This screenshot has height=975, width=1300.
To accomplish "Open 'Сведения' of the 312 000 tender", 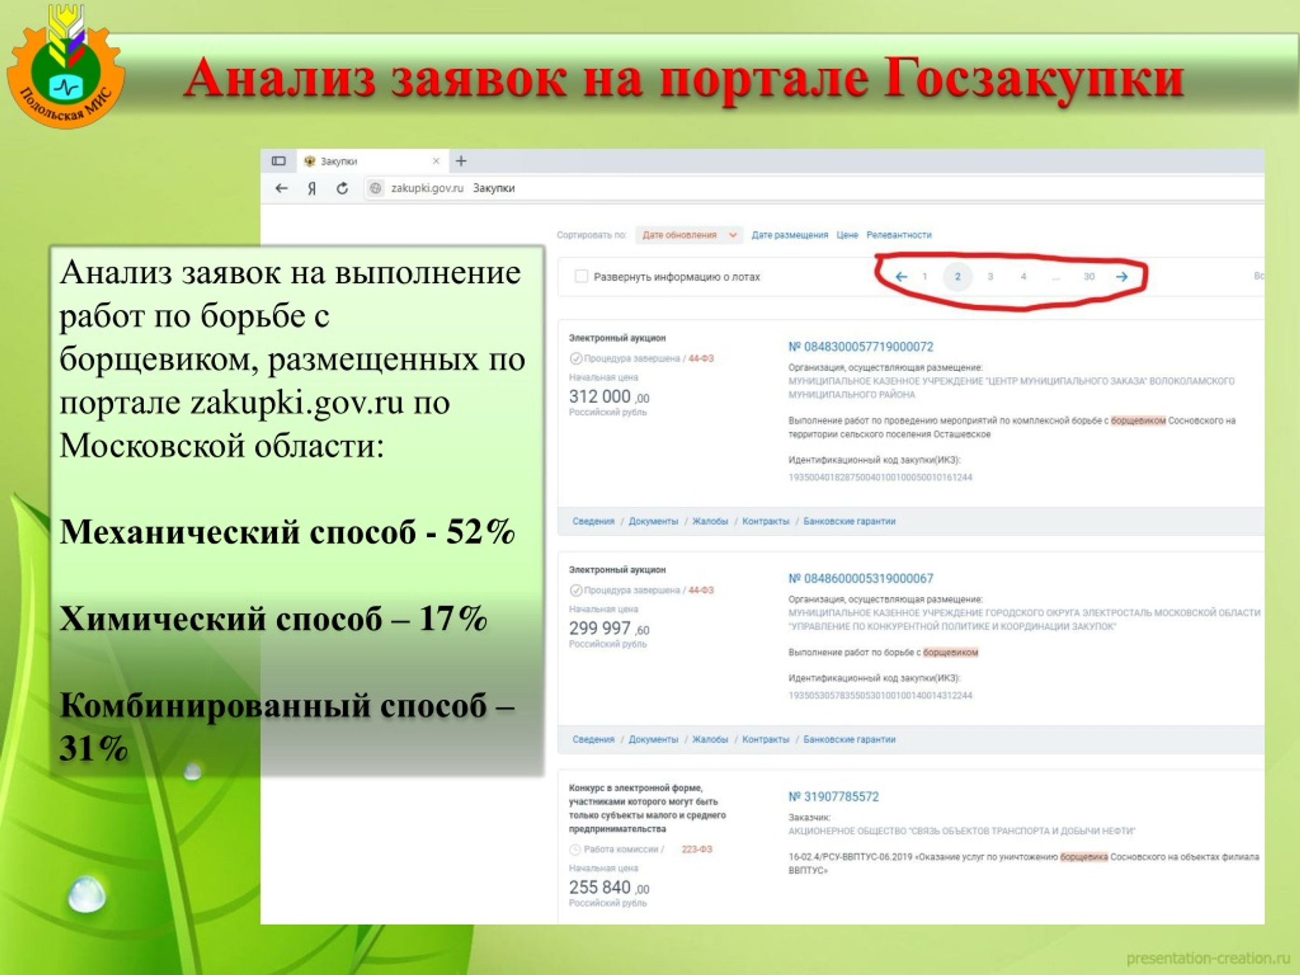I will pos(593,522).
